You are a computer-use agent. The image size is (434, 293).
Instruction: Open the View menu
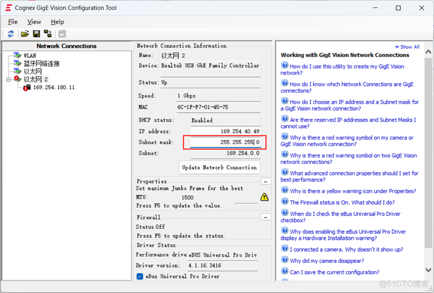[34, 22]
